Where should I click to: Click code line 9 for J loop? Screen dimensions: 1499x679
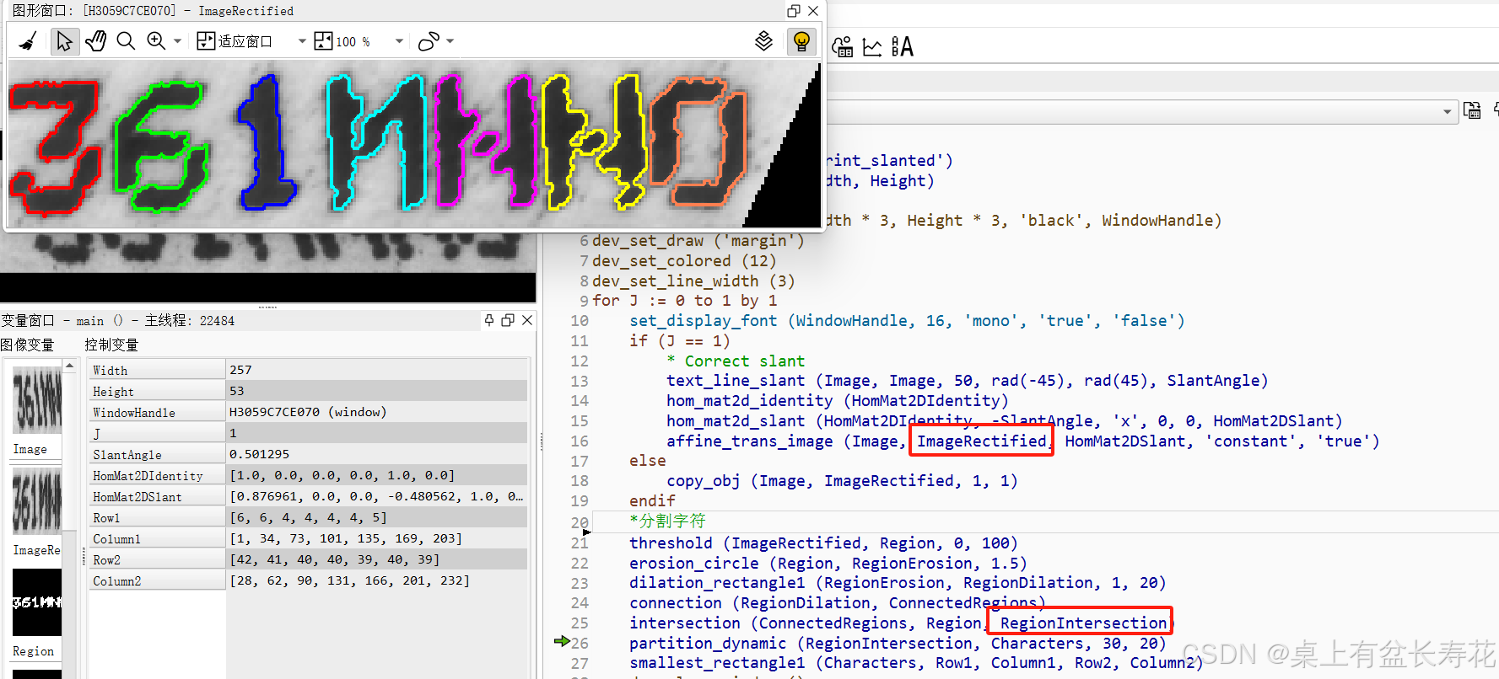point(685,301)
